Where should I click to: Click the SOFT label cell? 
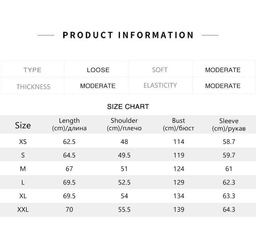[160, 70]
